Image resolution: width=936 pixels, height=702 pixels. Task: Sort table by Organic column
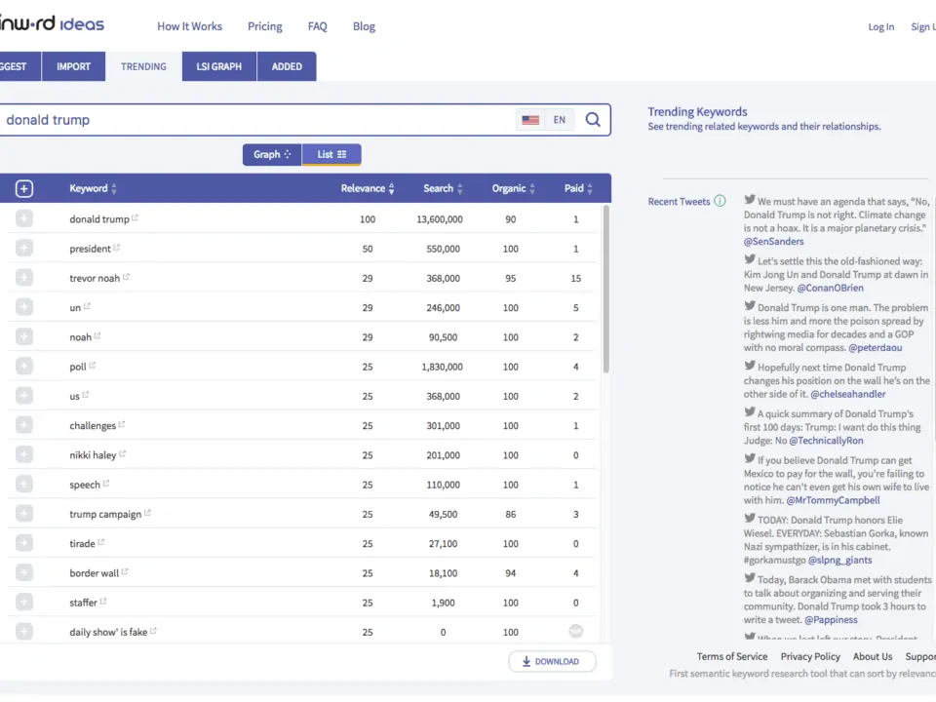pos(514,188)
